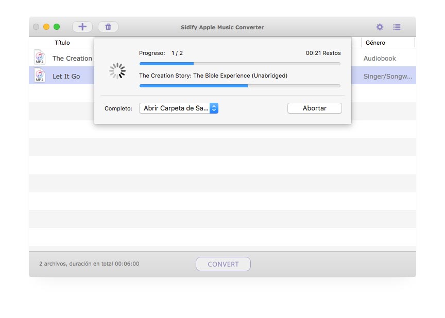
Task: Click the 00:21 Restos time remaining
Action: pyautogui.click(x=323, y=53)
